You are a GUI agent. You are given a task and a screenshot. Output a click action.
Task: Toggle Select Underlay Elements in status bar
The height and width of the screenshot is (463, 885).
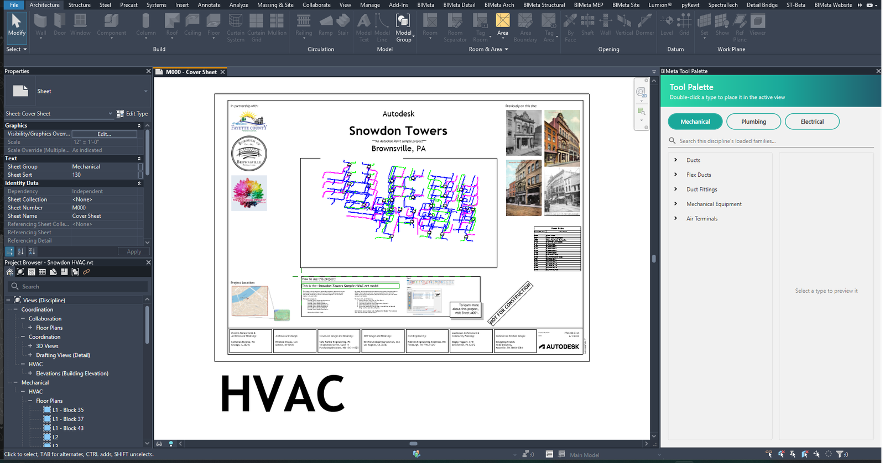[x=781, y=454]
